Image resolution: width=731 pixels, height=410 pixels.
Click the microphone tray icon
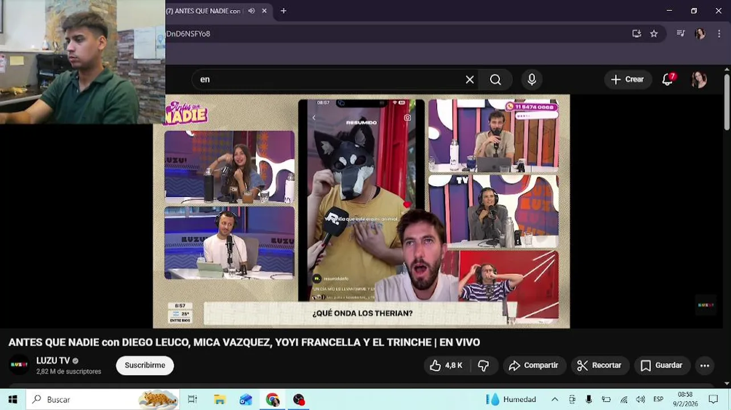[589, 399]
